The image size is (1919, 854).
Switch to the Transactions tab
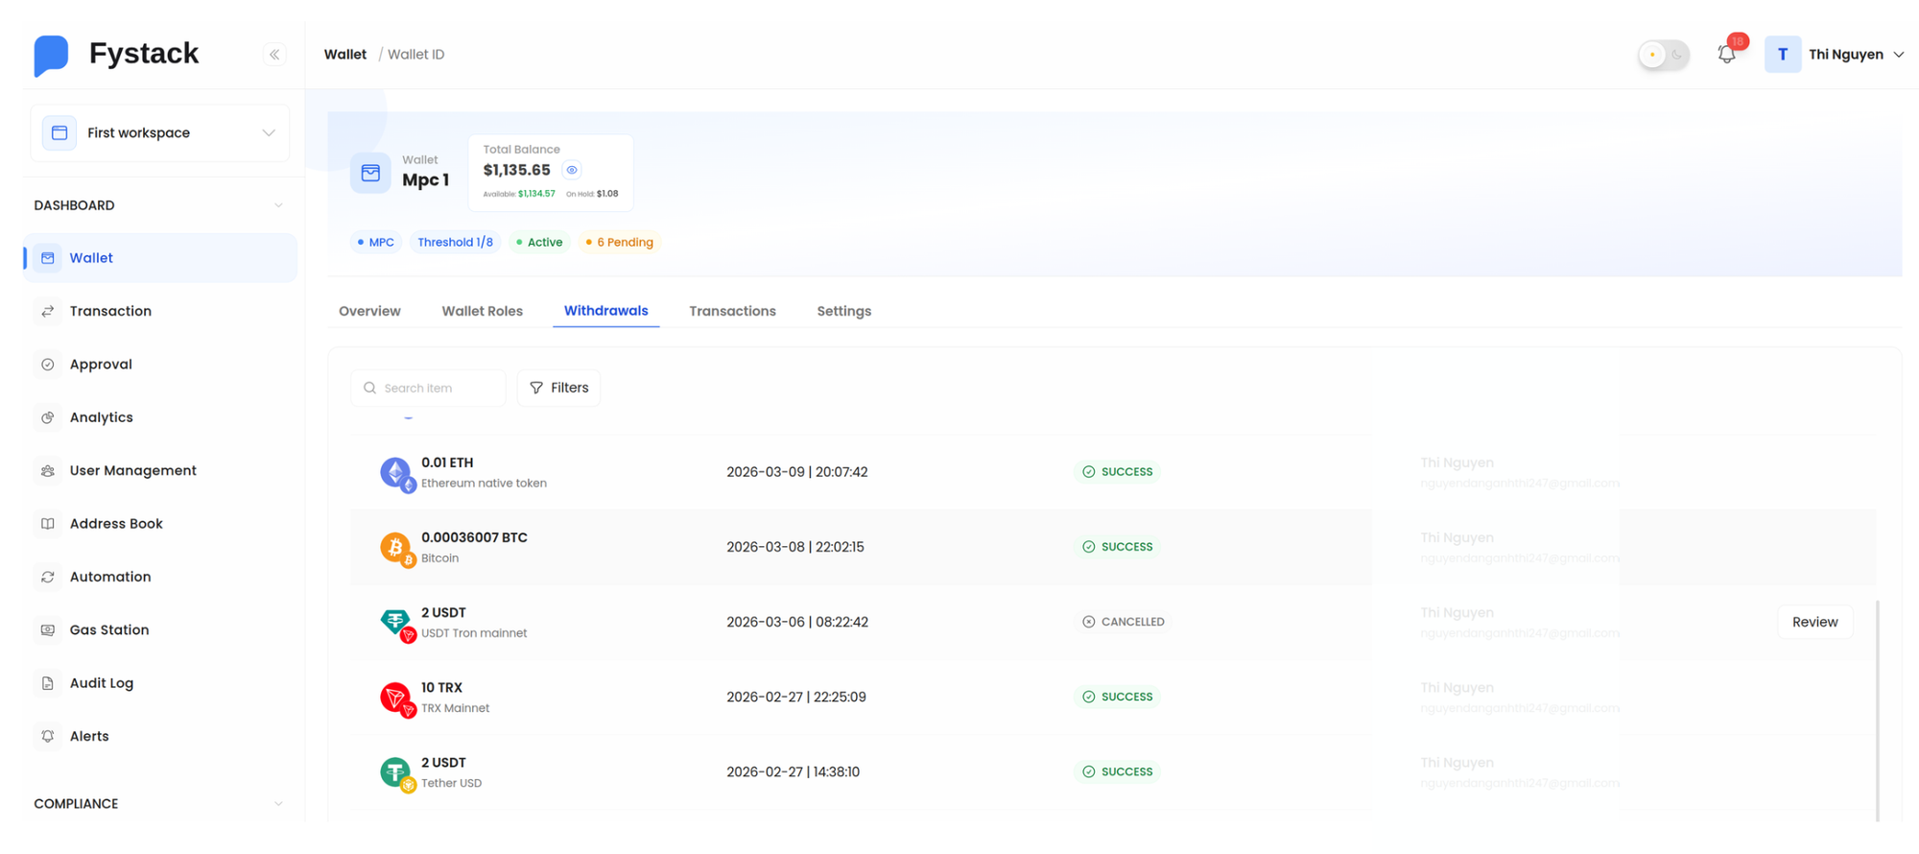[x=732, y=311]
